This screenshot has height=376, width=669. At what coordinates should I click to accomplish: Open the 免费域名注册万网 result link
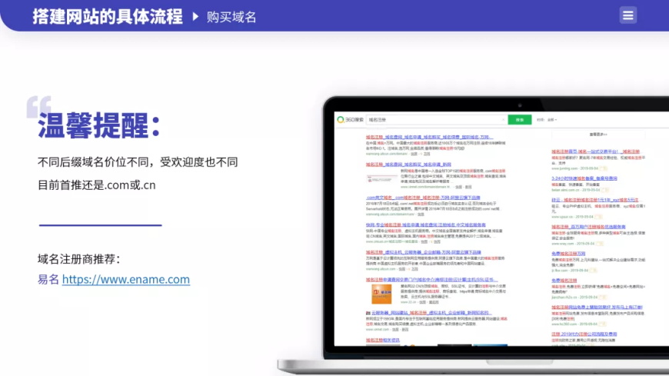click(x=568, y=254)
